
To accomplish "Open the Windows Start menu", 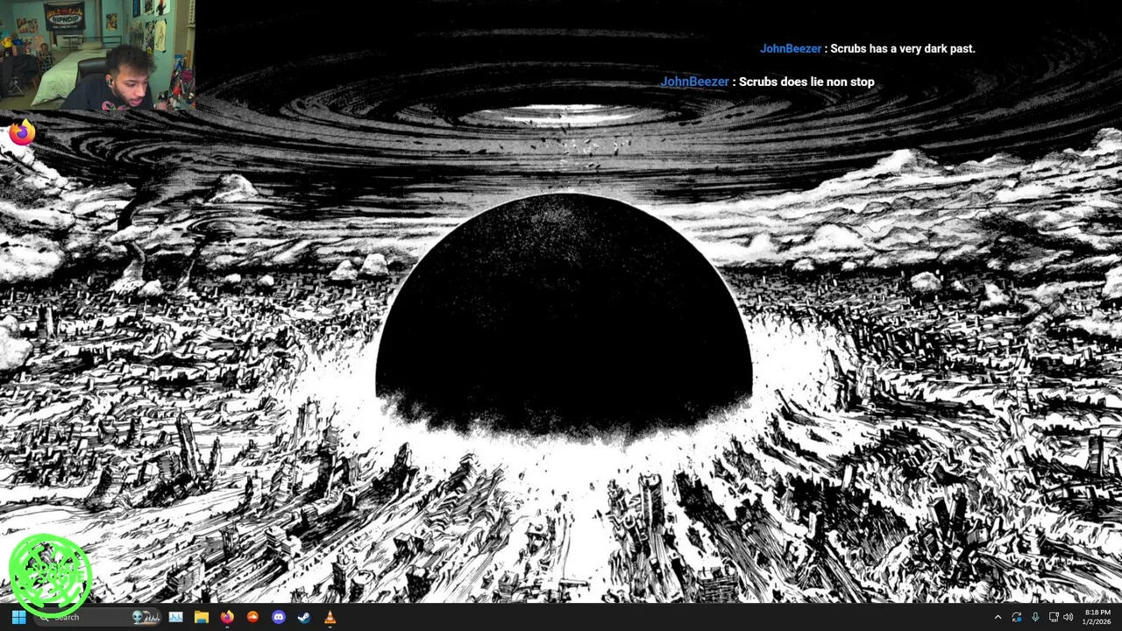I will (x=18, y=617).
